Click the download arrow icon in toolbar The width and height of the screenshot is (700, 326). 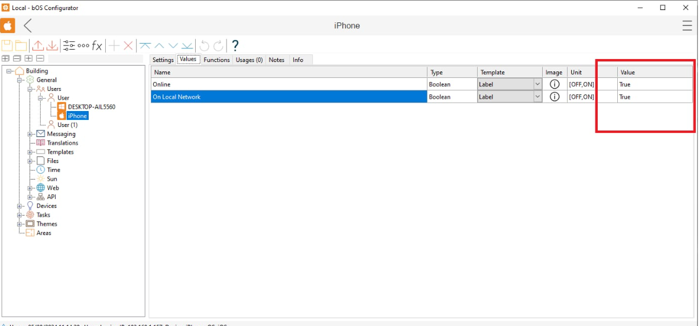52,46
